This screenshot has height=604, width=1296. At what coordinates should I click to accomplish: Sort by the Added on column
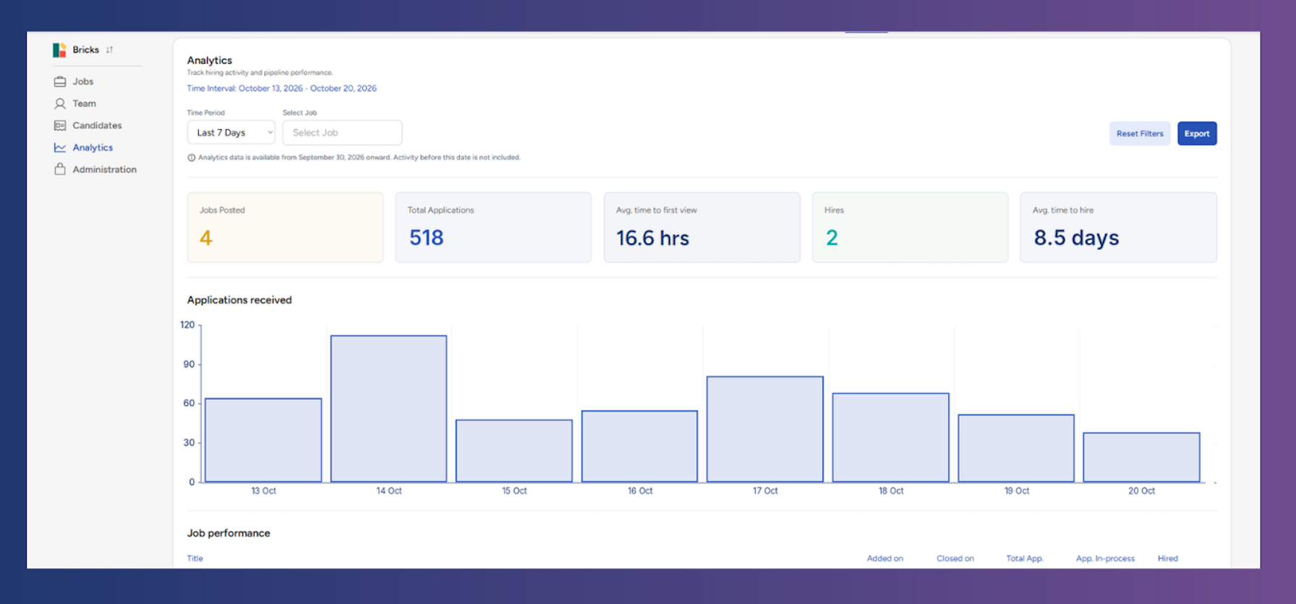(x=885, y=558)
